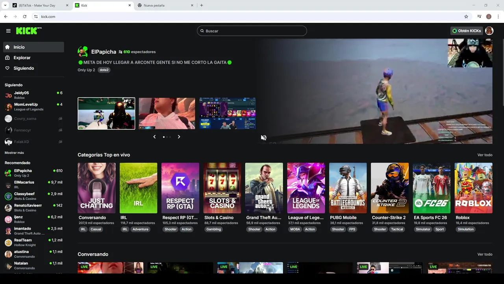The image size is (504, 284).
Task: Open media control icon in Chrome toolbar
Action: click(x=479, y=17)
